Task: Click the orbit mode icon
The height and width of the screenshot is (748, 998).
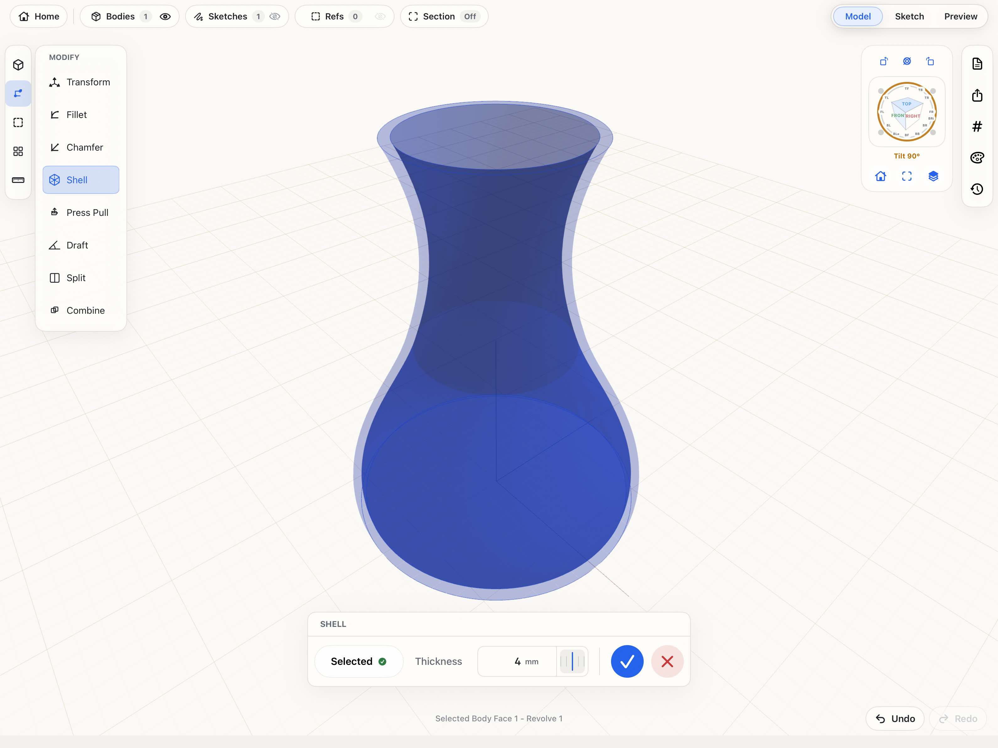Action: point(907,61)
